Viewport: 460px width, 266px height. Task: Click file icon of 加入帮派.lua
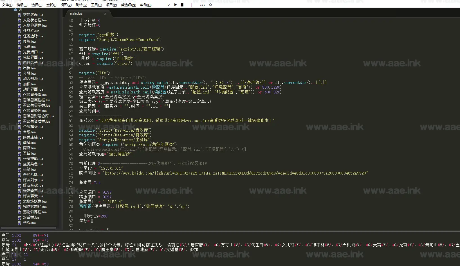20,79
